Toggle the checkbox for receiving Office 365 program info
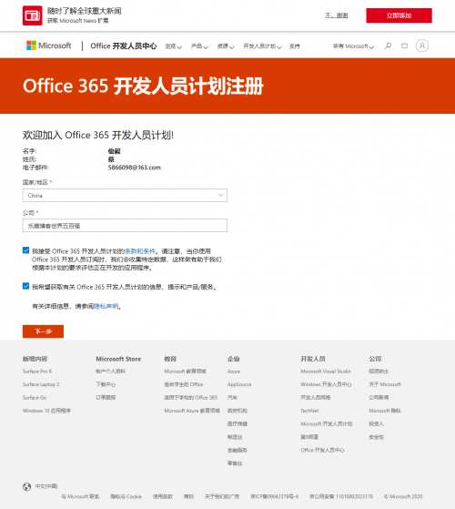Viewport: 455px width, 509px height. pyautogui.click(x=26, y=286)
